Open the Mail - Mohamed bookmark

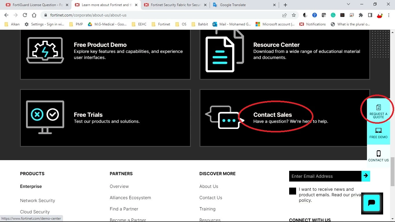point(232,24)
